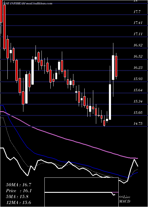Click the 17.41 price axis label

(138, 23)
